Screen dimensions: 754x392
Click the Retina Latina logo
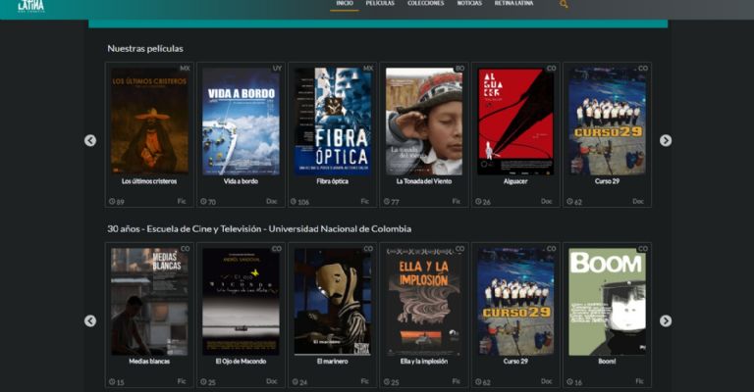coord(30,6)
